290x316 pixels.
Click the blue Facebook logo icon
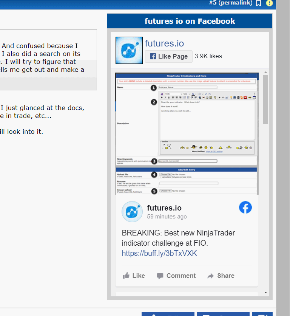tap(245, 207)
